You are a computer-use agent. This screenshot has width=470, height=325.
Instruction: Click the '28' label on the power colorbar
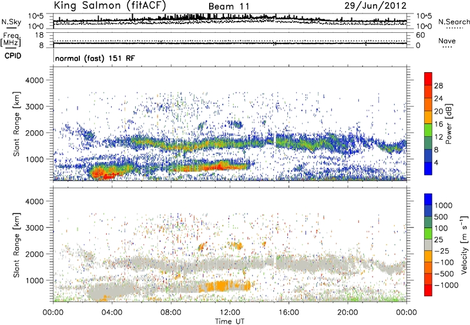click(x=438, y=86)
